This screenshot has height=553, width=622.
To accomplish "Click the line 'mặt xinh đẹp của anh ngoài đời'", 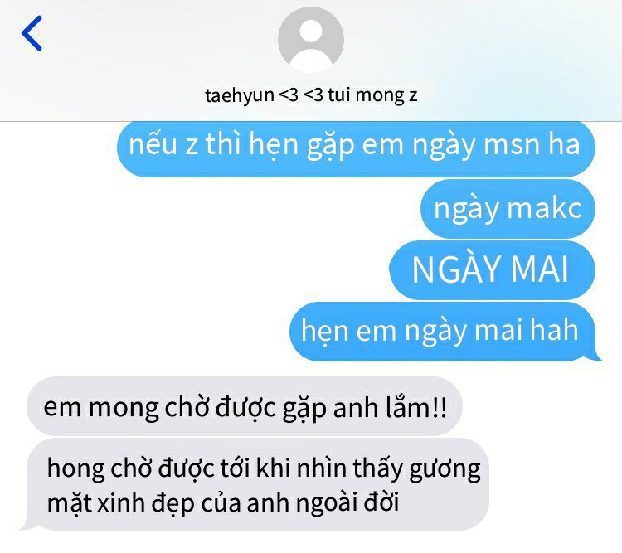I will point(223,503).
